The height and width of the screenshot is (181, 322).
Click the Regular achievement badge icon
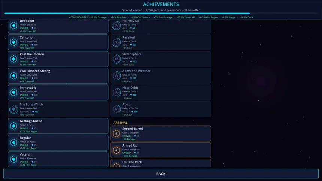[x=14, y=142]
